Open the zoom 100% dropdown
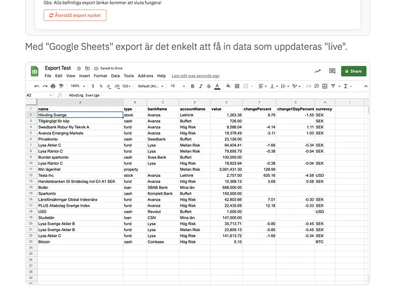This screenshot has height=304, width=395. coord(78,86)
